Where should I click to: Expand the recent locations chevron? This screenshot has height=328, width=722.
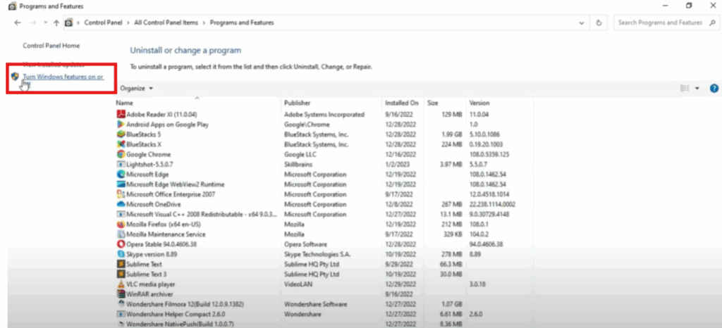click(45, 23)
